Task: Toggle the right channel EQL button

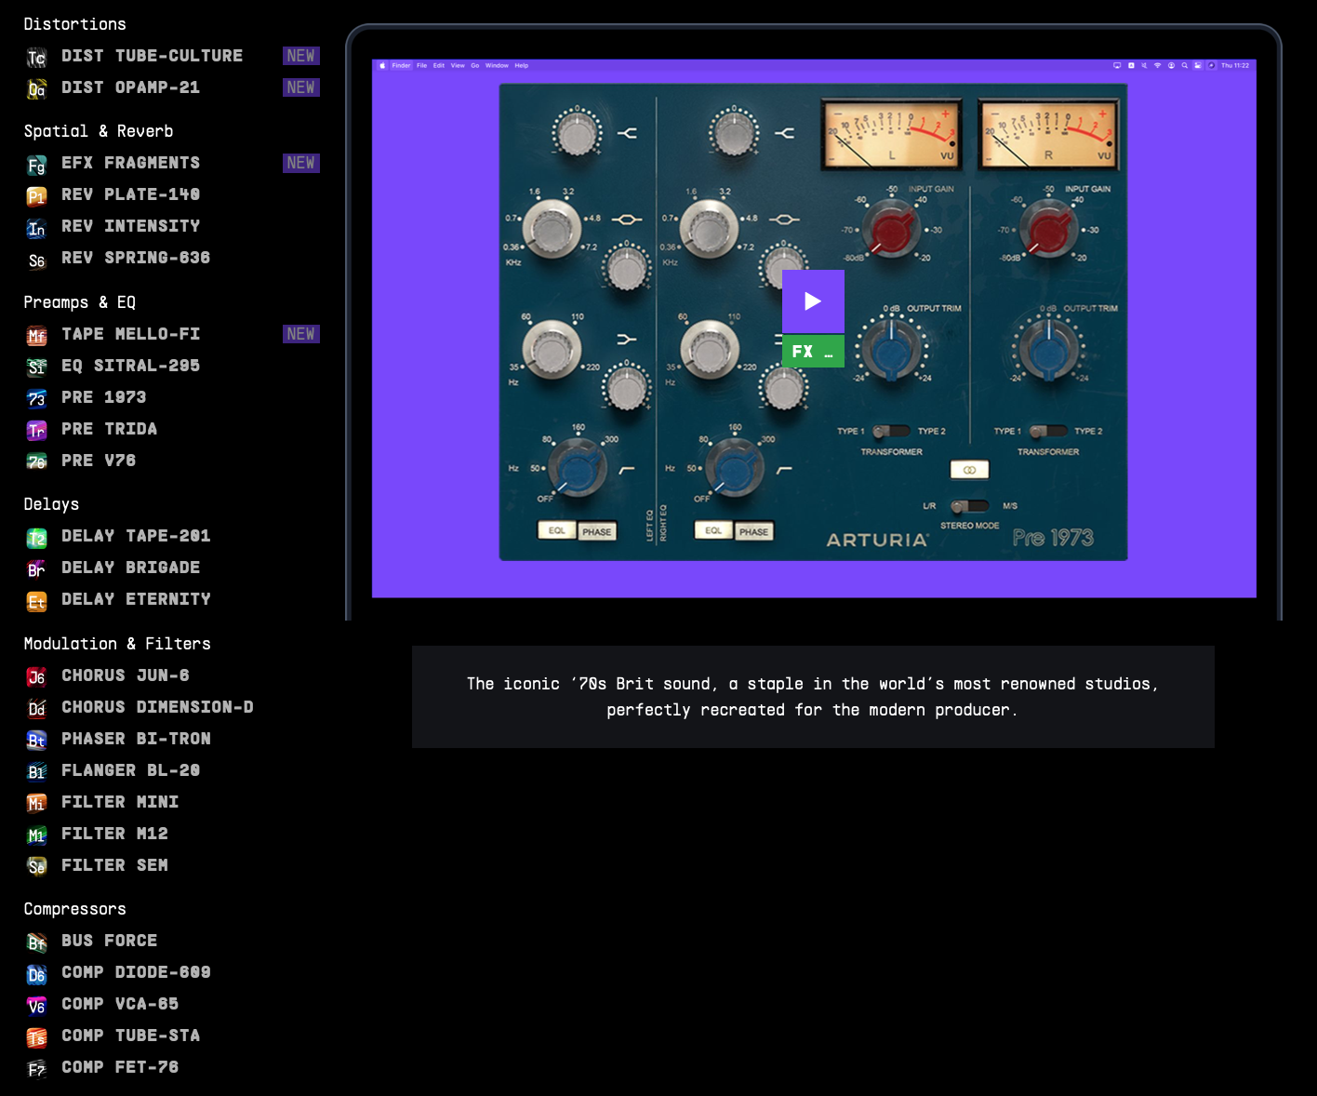Action: click(x=713, y=530)
